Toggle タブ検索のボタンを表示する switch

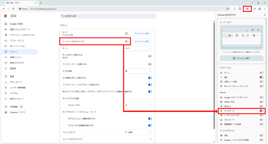pos(150,78)
